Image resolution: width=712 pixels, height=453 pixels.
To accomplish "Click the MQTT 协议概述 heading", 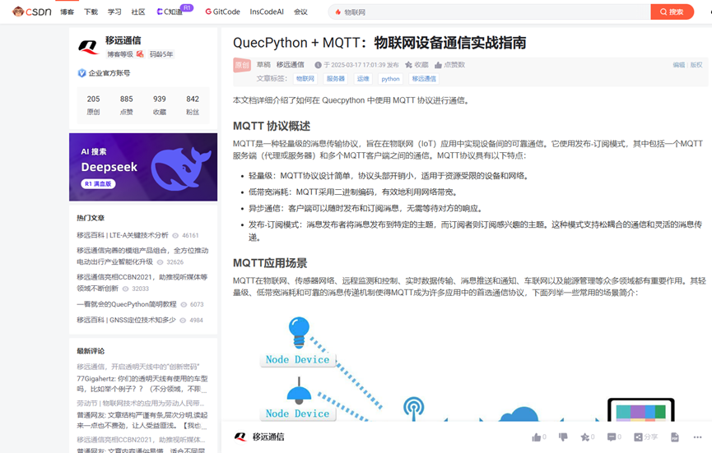I will 272,126.
